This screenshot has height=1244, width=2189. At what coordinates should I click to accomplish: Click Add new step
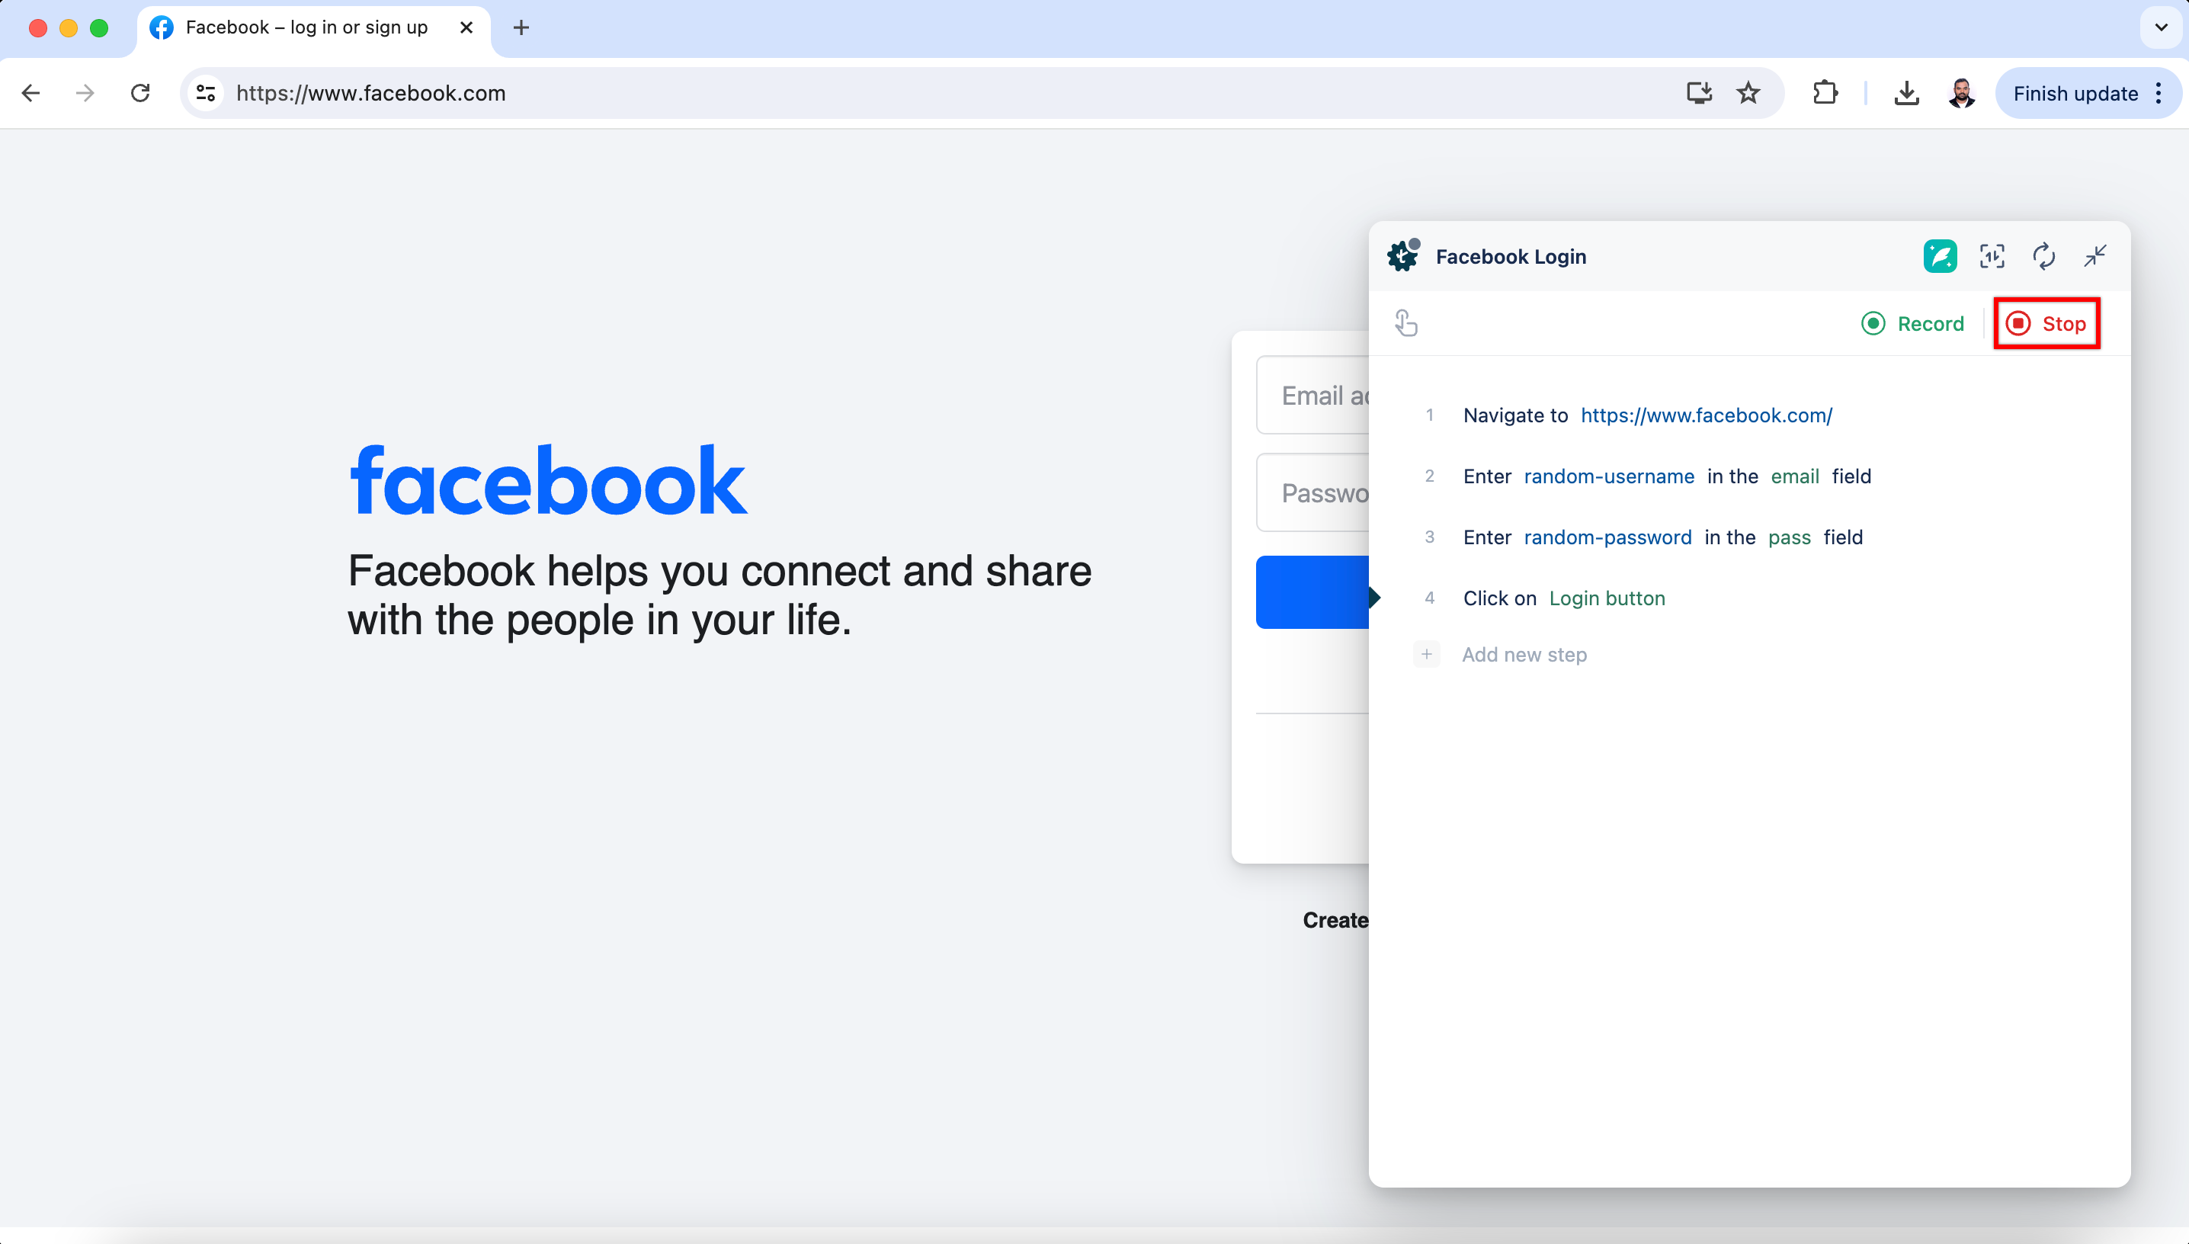1524,655
